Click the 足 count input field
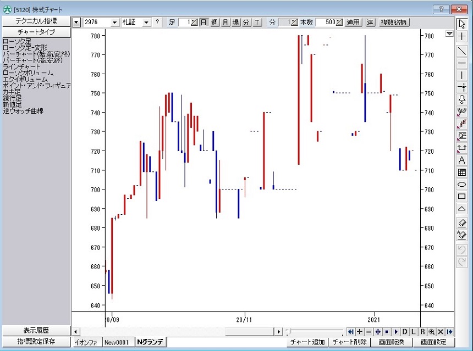This screenshot has height=351, width=473. click(185, 23)
